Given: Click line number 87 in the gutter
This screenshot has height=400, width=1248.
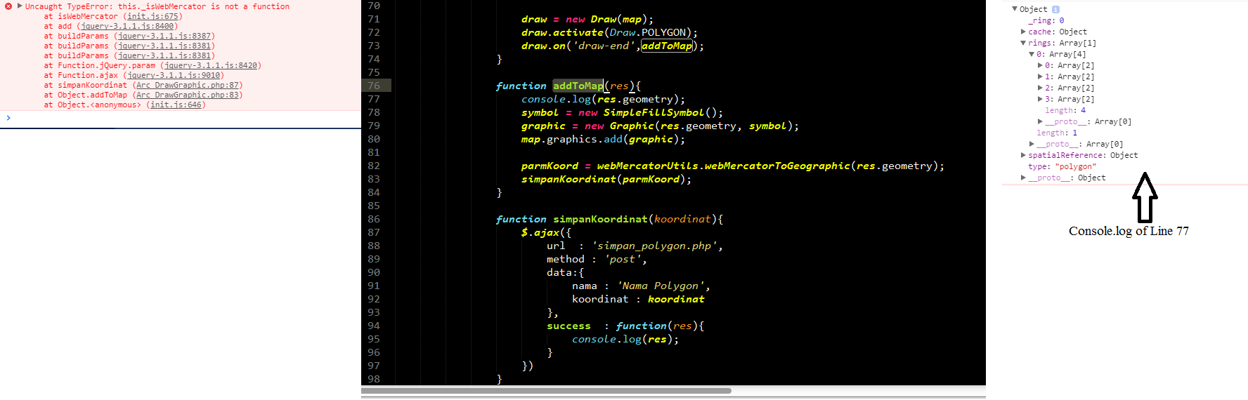Looking at the screenshot, I should pos(374,232).
